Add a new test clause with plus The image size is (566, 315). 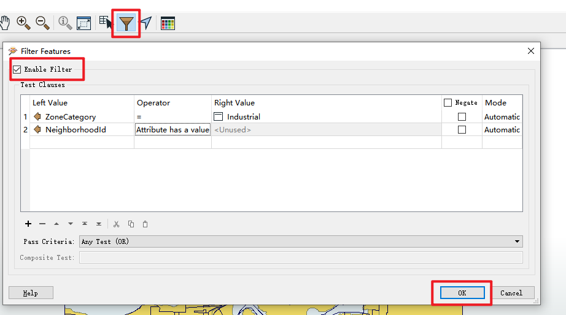(28, 224)
